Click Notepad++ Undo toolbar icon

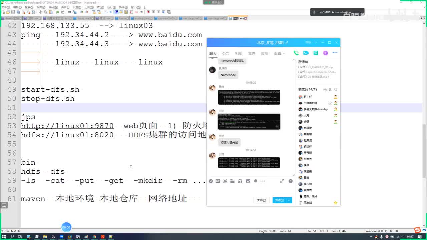(58, 12)
